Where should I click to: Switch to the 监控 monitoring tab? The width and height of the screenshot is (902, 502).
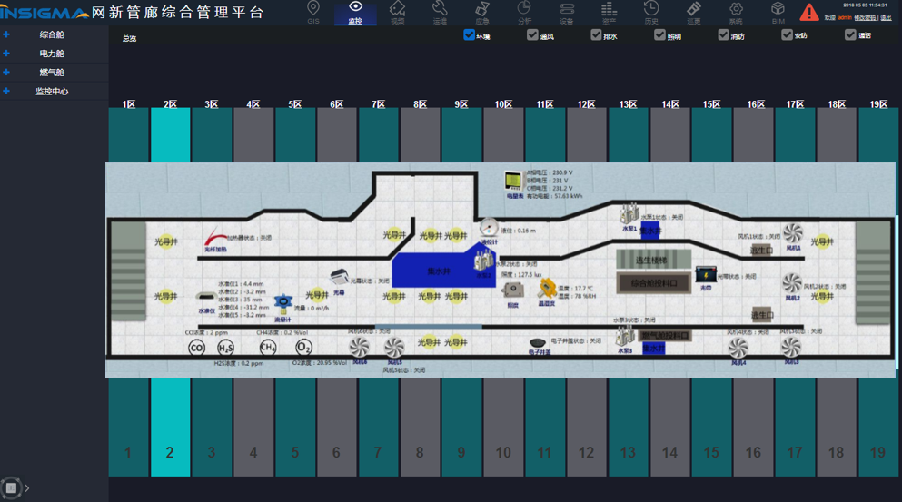(x=355, y=12)
